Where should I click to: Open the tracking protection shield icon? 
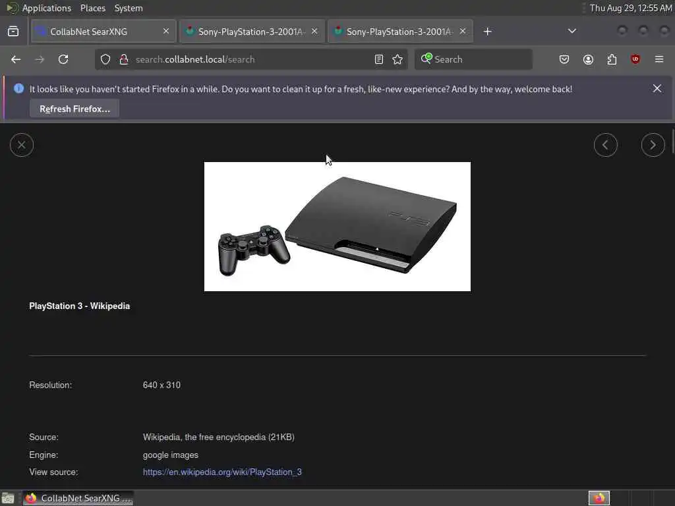pos(105,59)
